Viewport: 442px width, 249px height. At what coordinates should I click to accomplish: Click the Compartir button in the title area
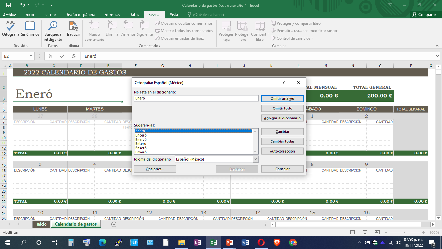coord(424,15)
